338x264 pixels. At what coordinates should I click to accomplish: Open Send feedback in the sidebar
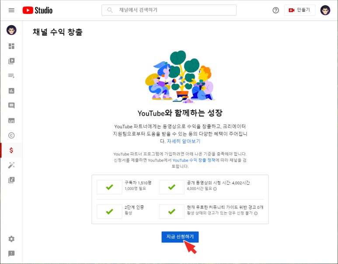tap(11, 253)
